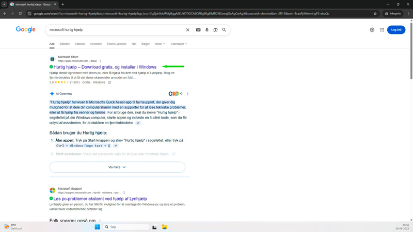Click the AI Overview heading
The width and height of the screenshot is (413, 232).
[63, 94]
